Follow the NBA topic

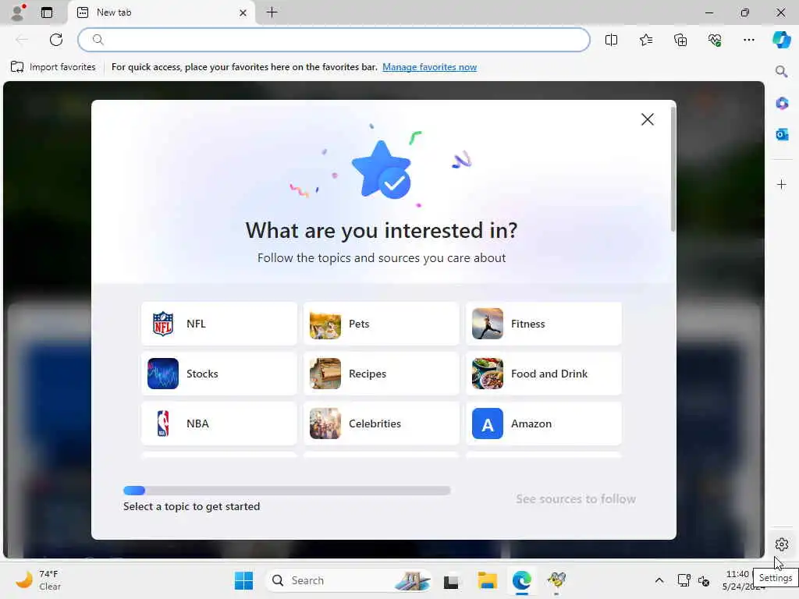coord(219,424)
